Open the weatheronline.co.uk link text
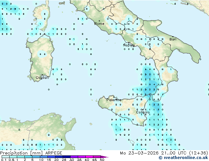The height and width of the screenshot is (161, 209). click(x=183, y=158)
